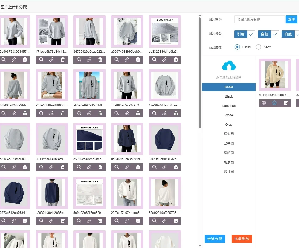Click the 点击此处上传图片 upload text
The width and height of the screenshot is (299, 248).
point(229,77)
